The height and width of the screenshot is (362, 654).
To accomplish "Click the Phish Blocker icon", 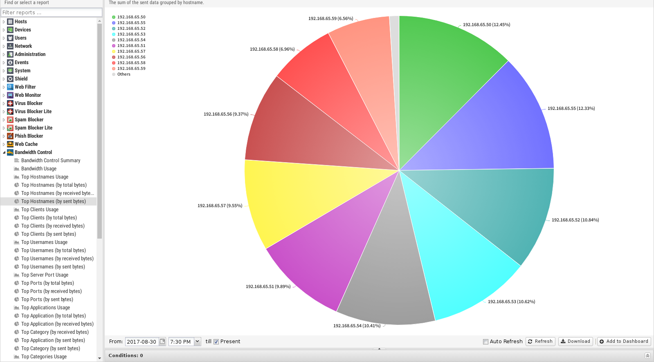I will pyautogui.click(x=10, y=136).
